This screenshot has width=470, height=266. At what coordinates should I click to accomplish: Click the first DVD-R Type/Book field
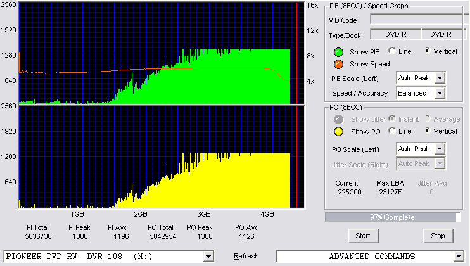(x=396, y=34)
